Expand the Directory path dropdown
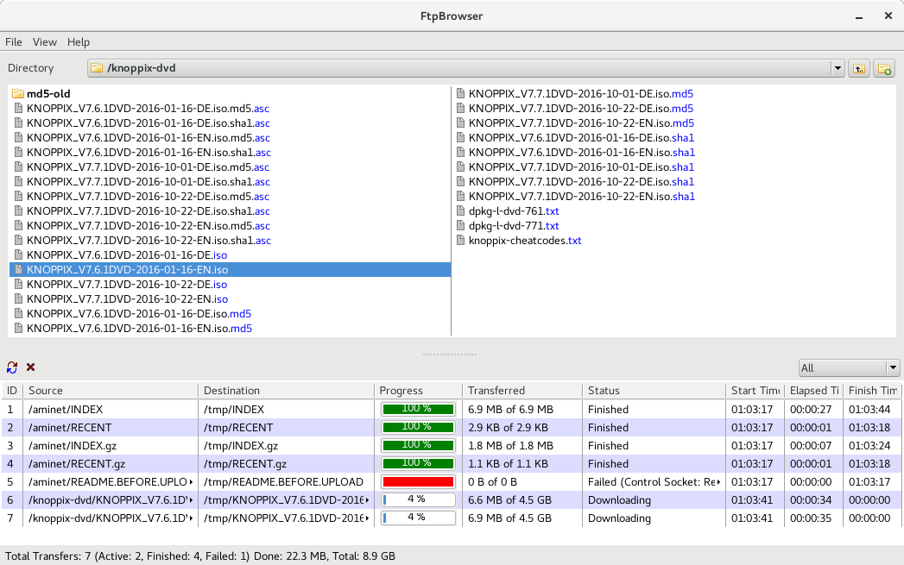This screenshot has height=565, width=904. pyautogui.click(x=837, y=68)
